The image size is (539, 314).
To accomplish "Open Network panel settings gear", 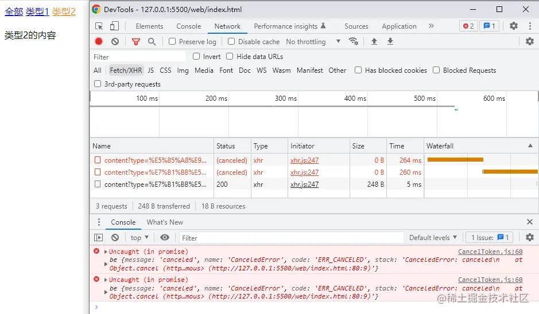I will click(530, 41).
